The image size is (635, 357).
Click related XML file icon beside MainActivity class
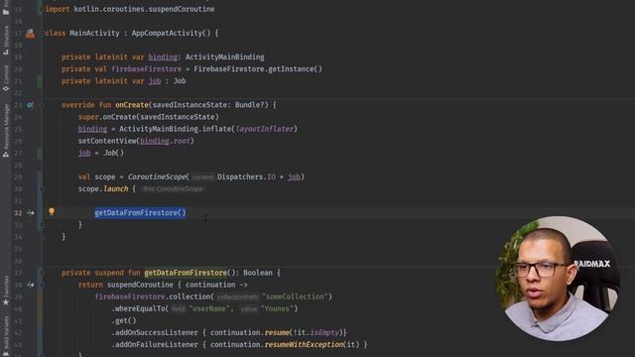pyautogui.click(x=30, y=33)
